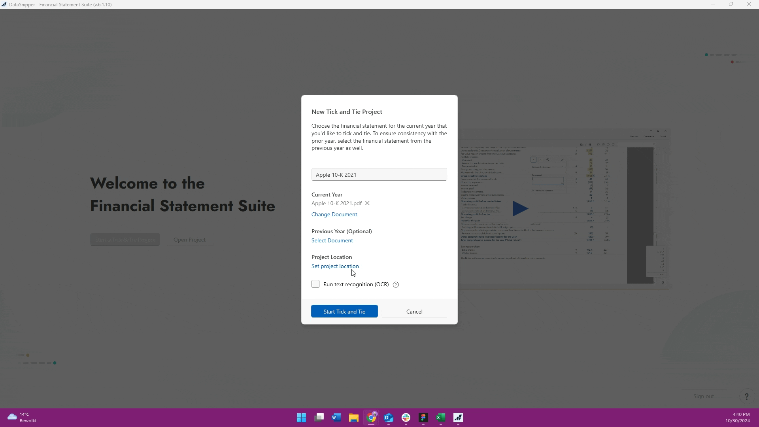
Task: Open Word from the taskbar
Action: (336, 418)
